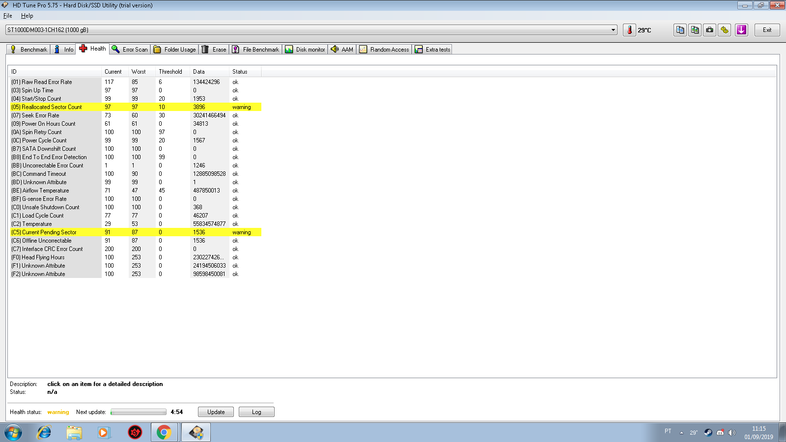Select Spin Up Time attribute
The height and width of the screenshot is (442, 786).
pos(135,90)
